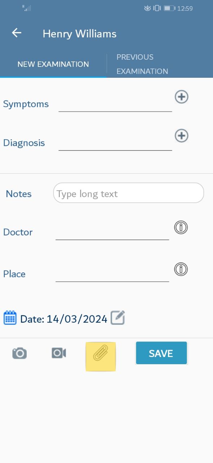Open the calendar icon next to Date

click(10, 318)
